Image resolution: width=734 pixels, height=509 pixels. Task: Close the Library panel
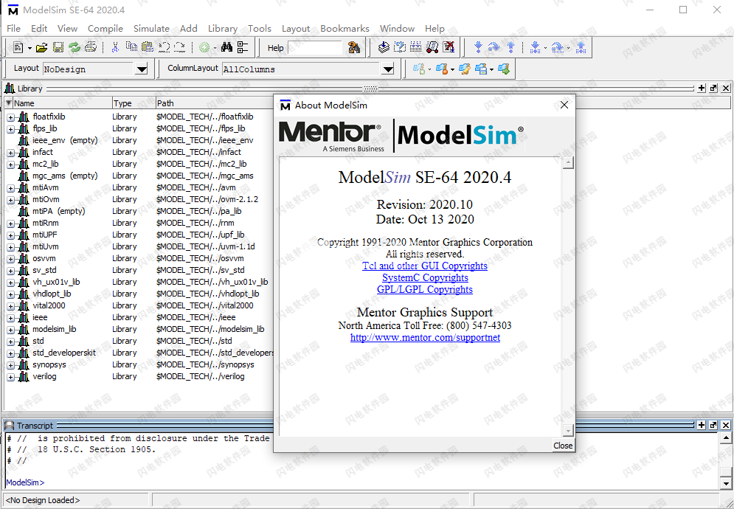tap(726, 88)
